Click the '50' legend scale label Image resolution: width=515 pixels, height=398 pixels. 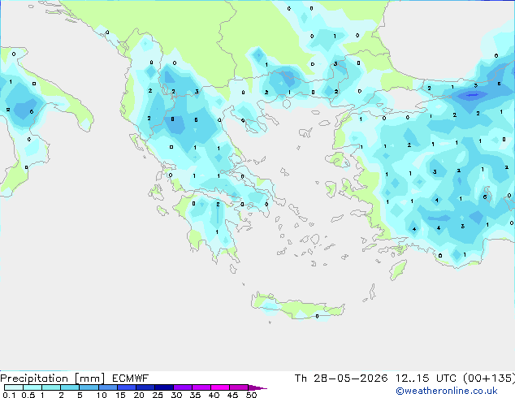(x=251, y=395)
